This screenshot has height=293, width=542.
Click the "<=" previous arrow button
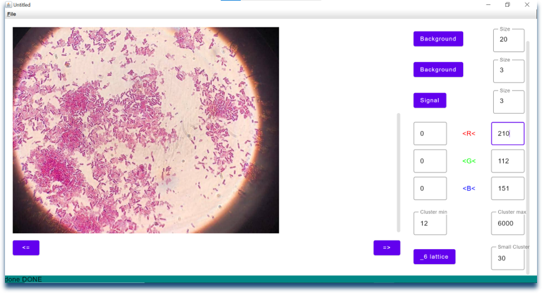click(26, 247)
